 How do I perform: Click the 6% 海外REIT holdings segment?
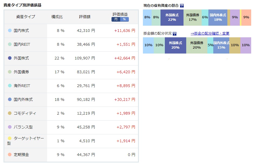[205, 18]
